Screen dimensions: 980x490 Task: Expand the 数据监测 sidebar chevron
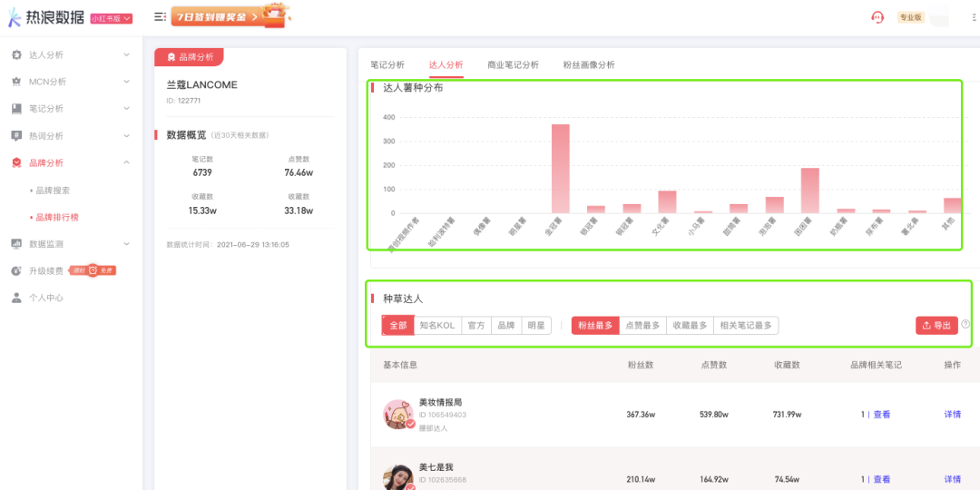coord(127,244)
